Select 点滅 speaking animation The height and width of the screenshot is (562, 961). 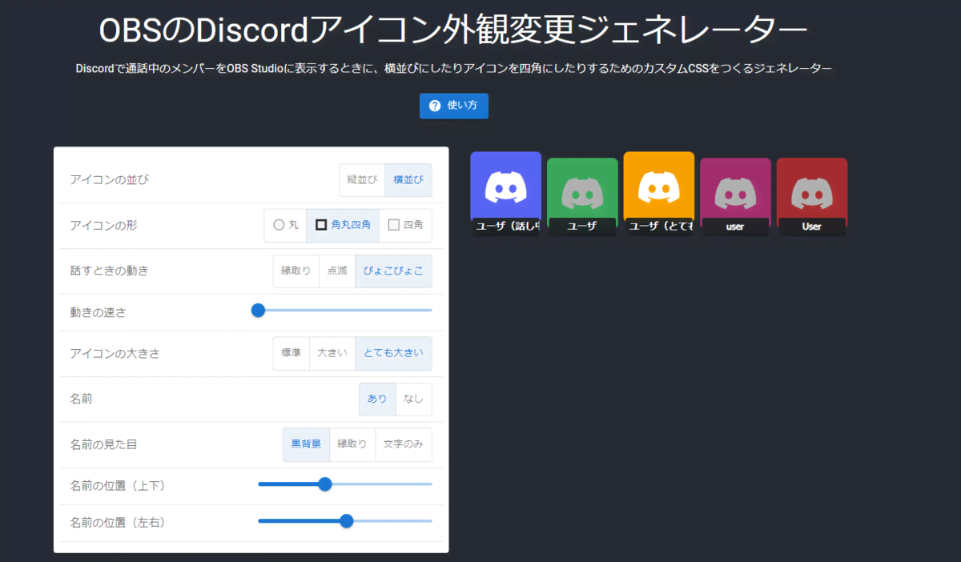[337, 271]
